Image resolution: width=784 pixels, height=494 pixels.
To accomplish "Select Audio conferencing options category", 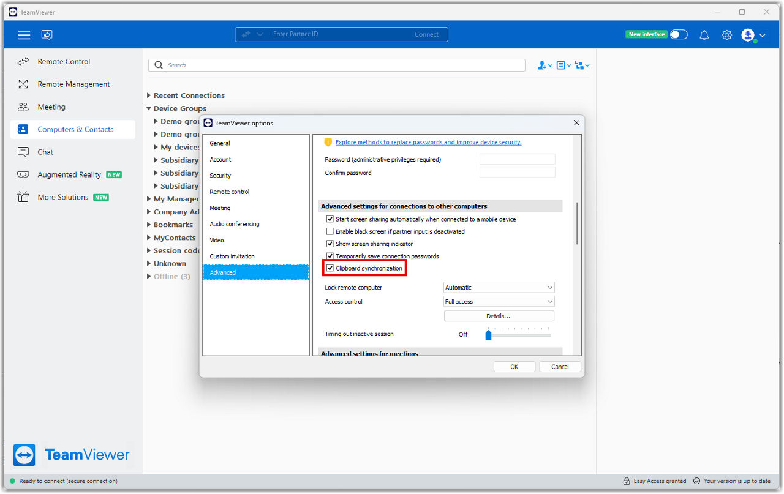I will (255, 224).
